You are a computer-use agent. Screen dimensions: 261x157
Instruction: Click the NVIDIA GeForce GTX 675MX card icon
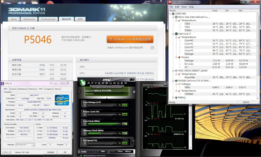[x=176, y=81]
